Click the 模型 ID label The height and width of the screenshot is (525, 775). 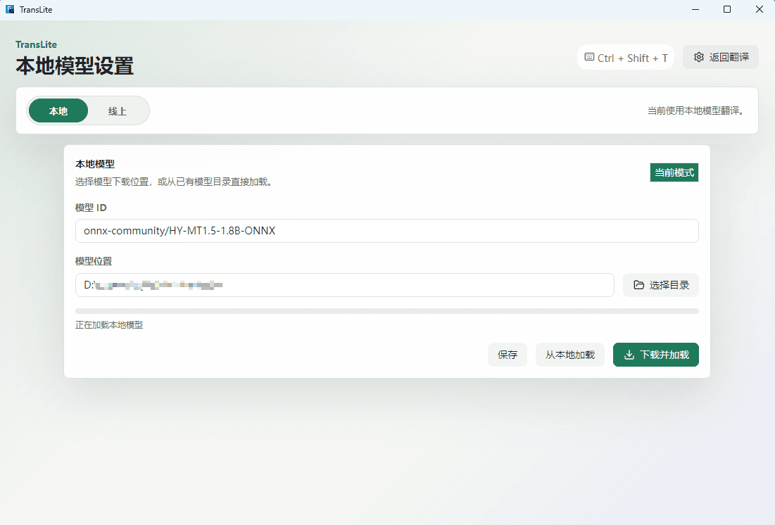[x=91, y=208]
